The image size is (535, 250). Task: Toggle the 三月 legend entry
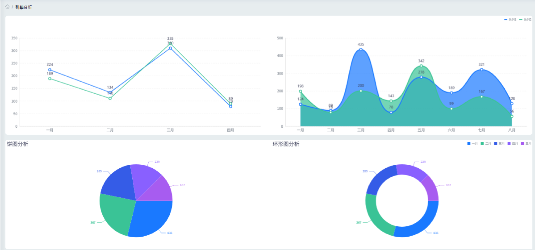499,144
